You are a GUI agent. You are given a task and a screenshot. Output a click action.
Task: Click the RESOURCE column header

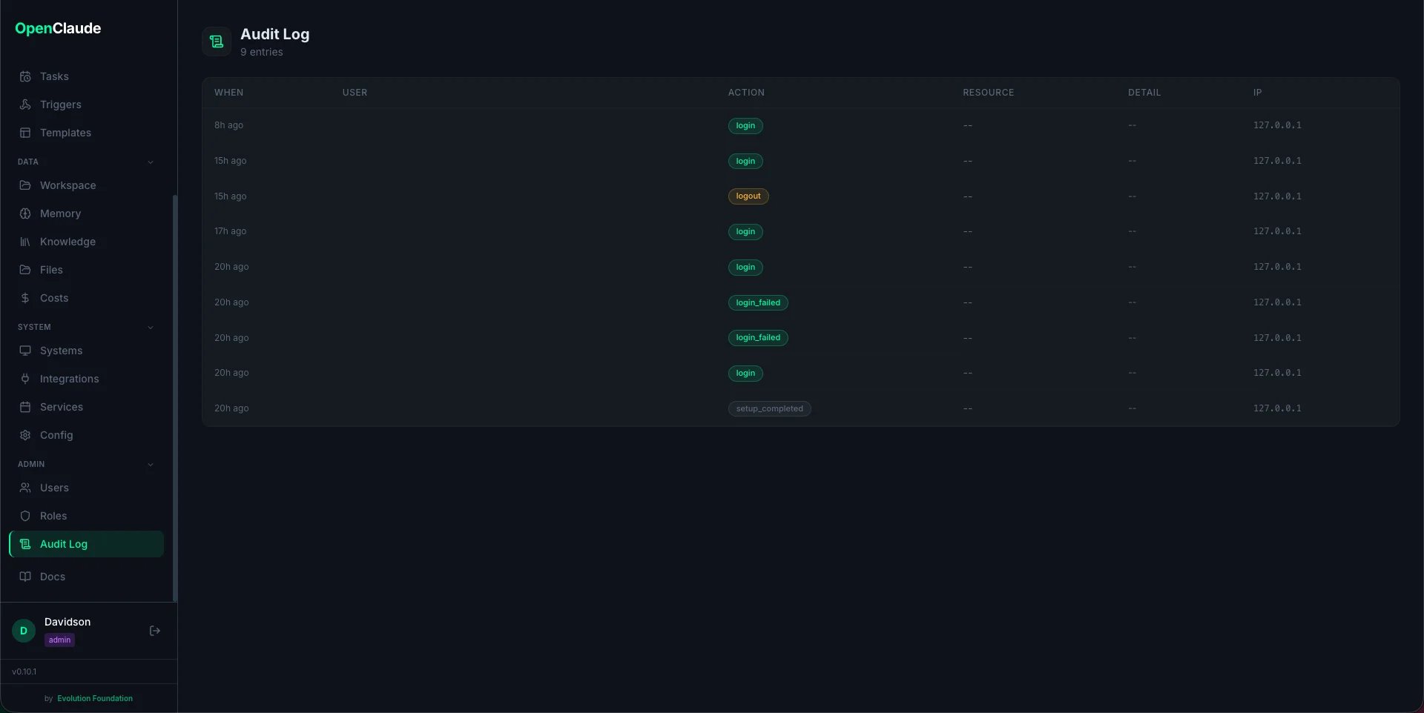(988, 93)
